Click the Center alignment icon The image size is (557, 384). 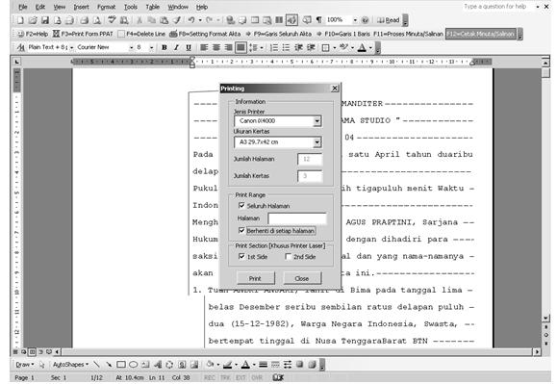point(216,47)
